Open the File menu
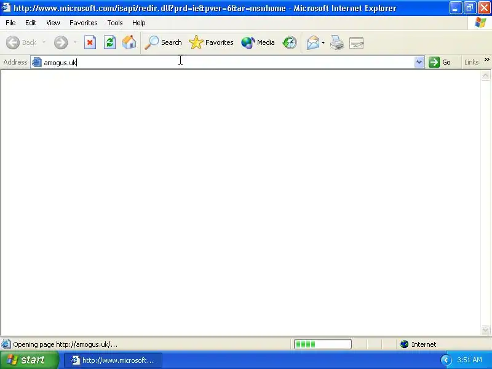This screenshot has height=369, width=492. tap(10, 23)
